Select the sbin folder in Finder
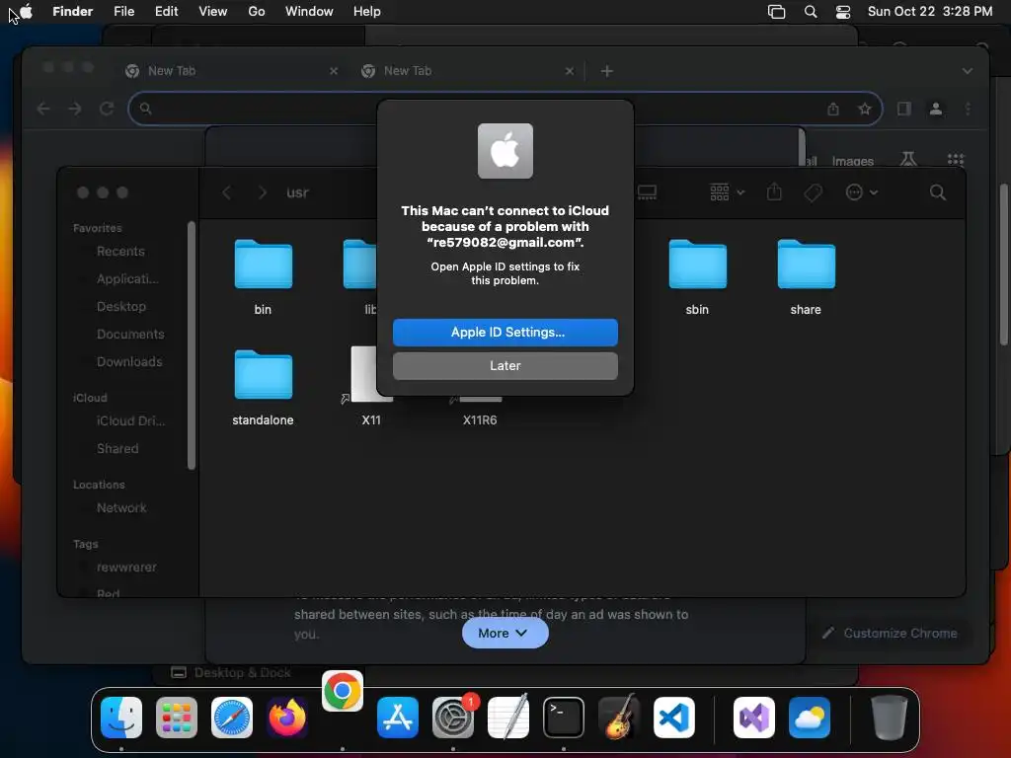The image size is (1011, 758). click(697, 265)
